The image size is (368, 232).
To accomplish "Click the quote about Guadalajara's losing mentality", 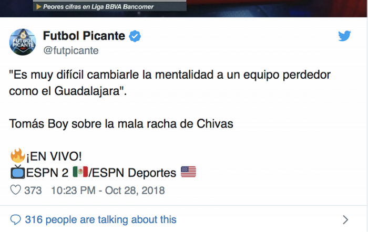I will (170, 83).
